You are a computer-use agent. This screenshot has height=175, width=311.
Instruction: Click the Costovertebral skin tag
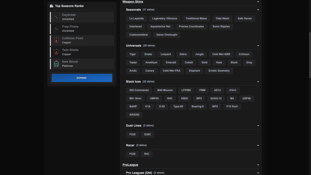pos(139,35)
